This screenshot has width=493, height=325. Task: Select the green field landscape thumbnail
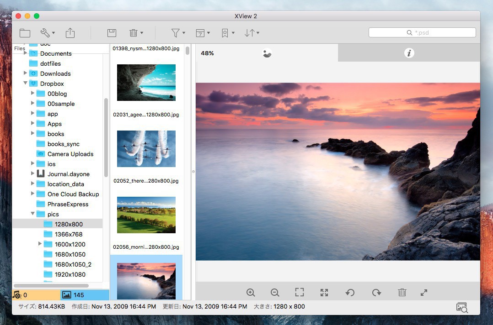pos(146,215)
